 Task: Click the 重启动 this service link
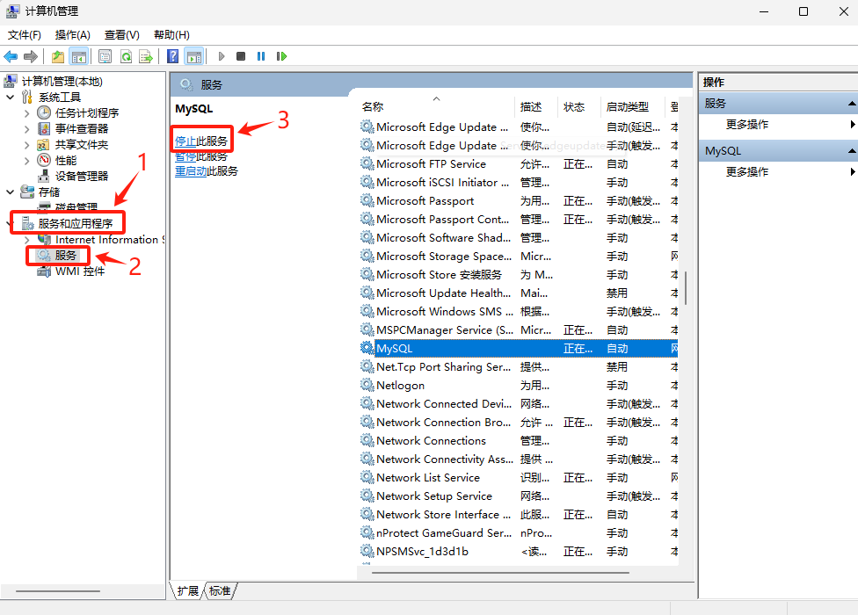[x=207, y=171]
